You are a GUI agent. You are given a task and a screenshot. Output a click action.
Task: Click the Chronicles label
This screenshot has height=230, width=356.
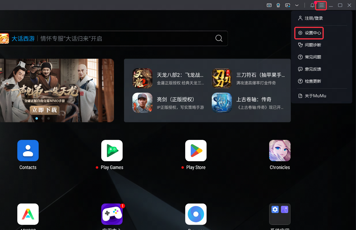(x=280, y=167)
